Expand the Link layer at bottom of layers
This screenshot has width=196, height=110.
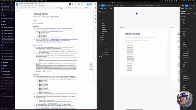100,56
